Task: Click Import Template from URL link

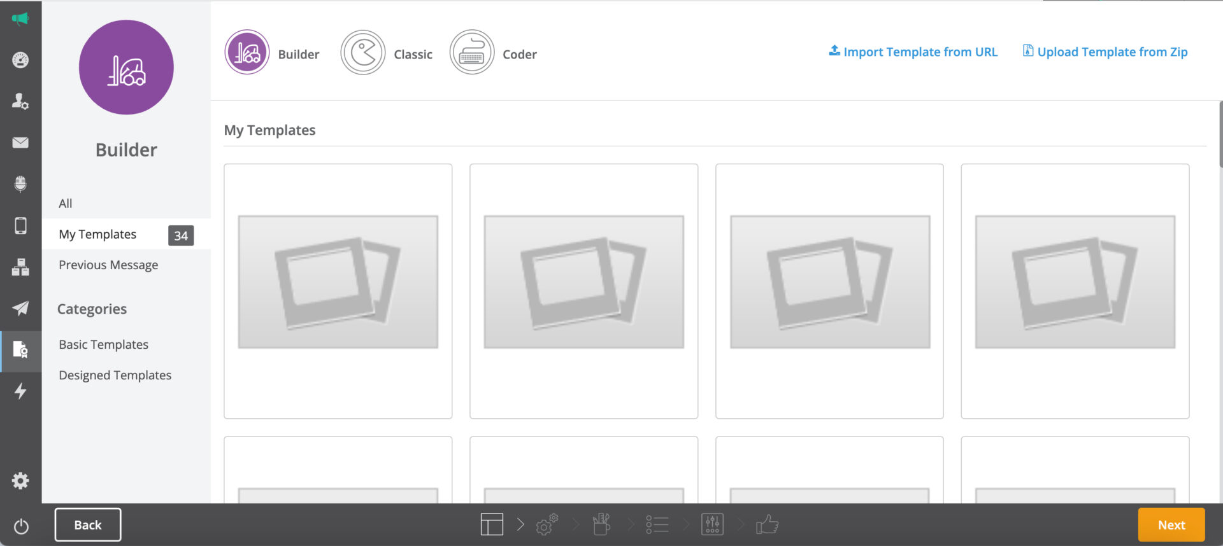Action: tap(913, 52)
